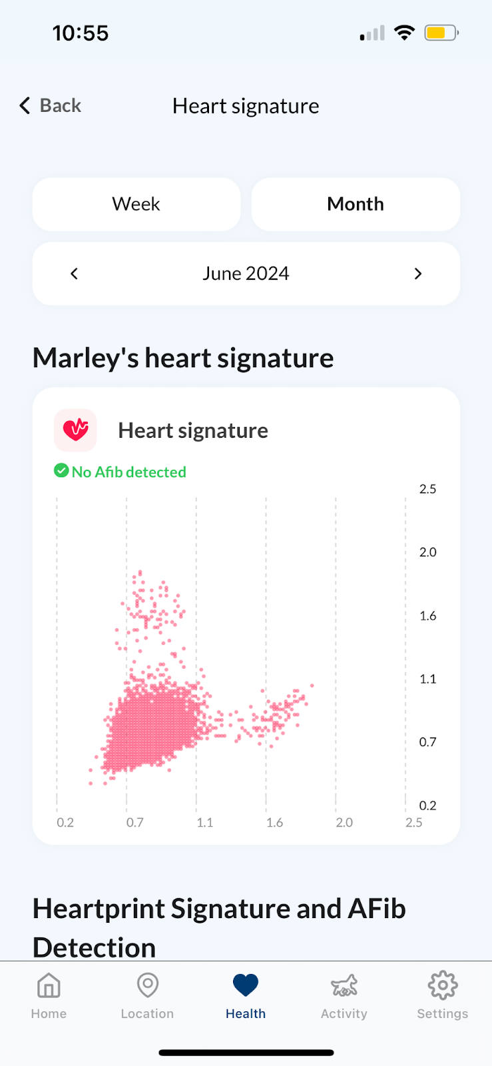Switch to Month view
Viewport: 492px width, 1066px height.
pyautogui.click(x=356, y=204)
